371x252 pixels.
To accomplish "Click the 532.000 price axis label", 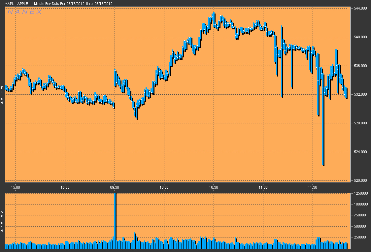I will tap(359, 94).
